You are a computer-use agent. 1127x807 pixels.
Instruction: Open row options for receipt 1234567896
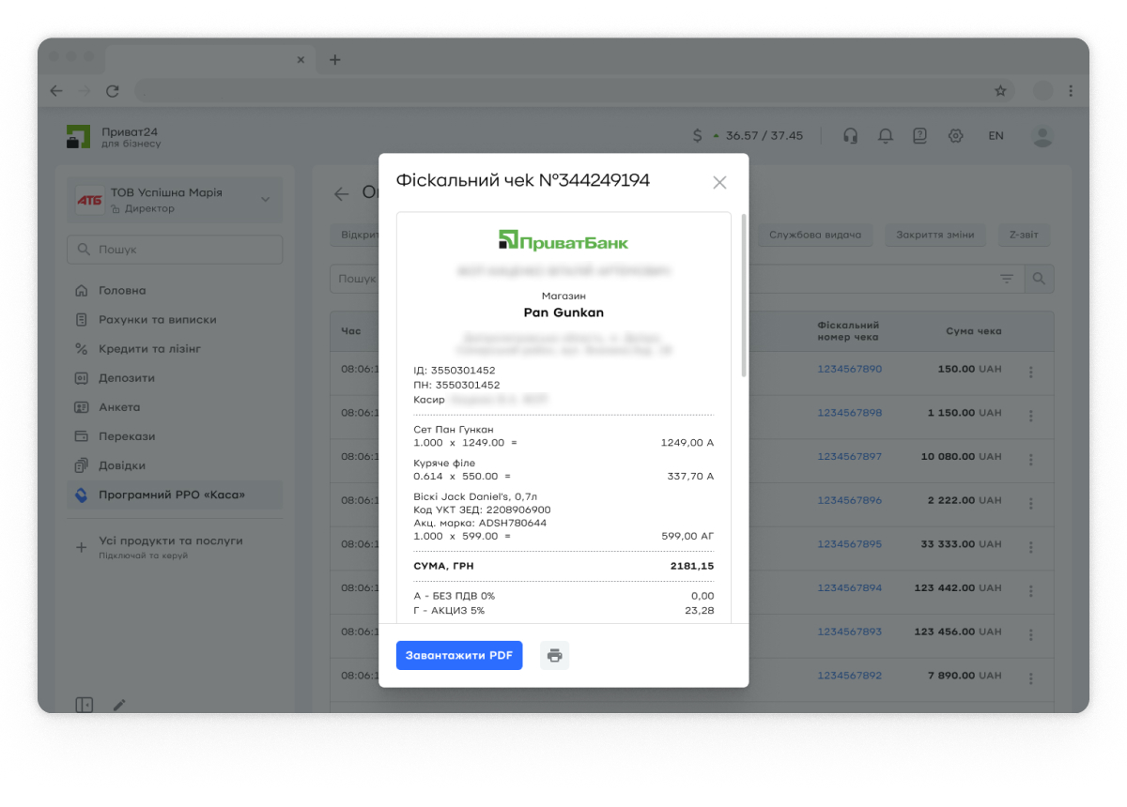(1030, 503)
